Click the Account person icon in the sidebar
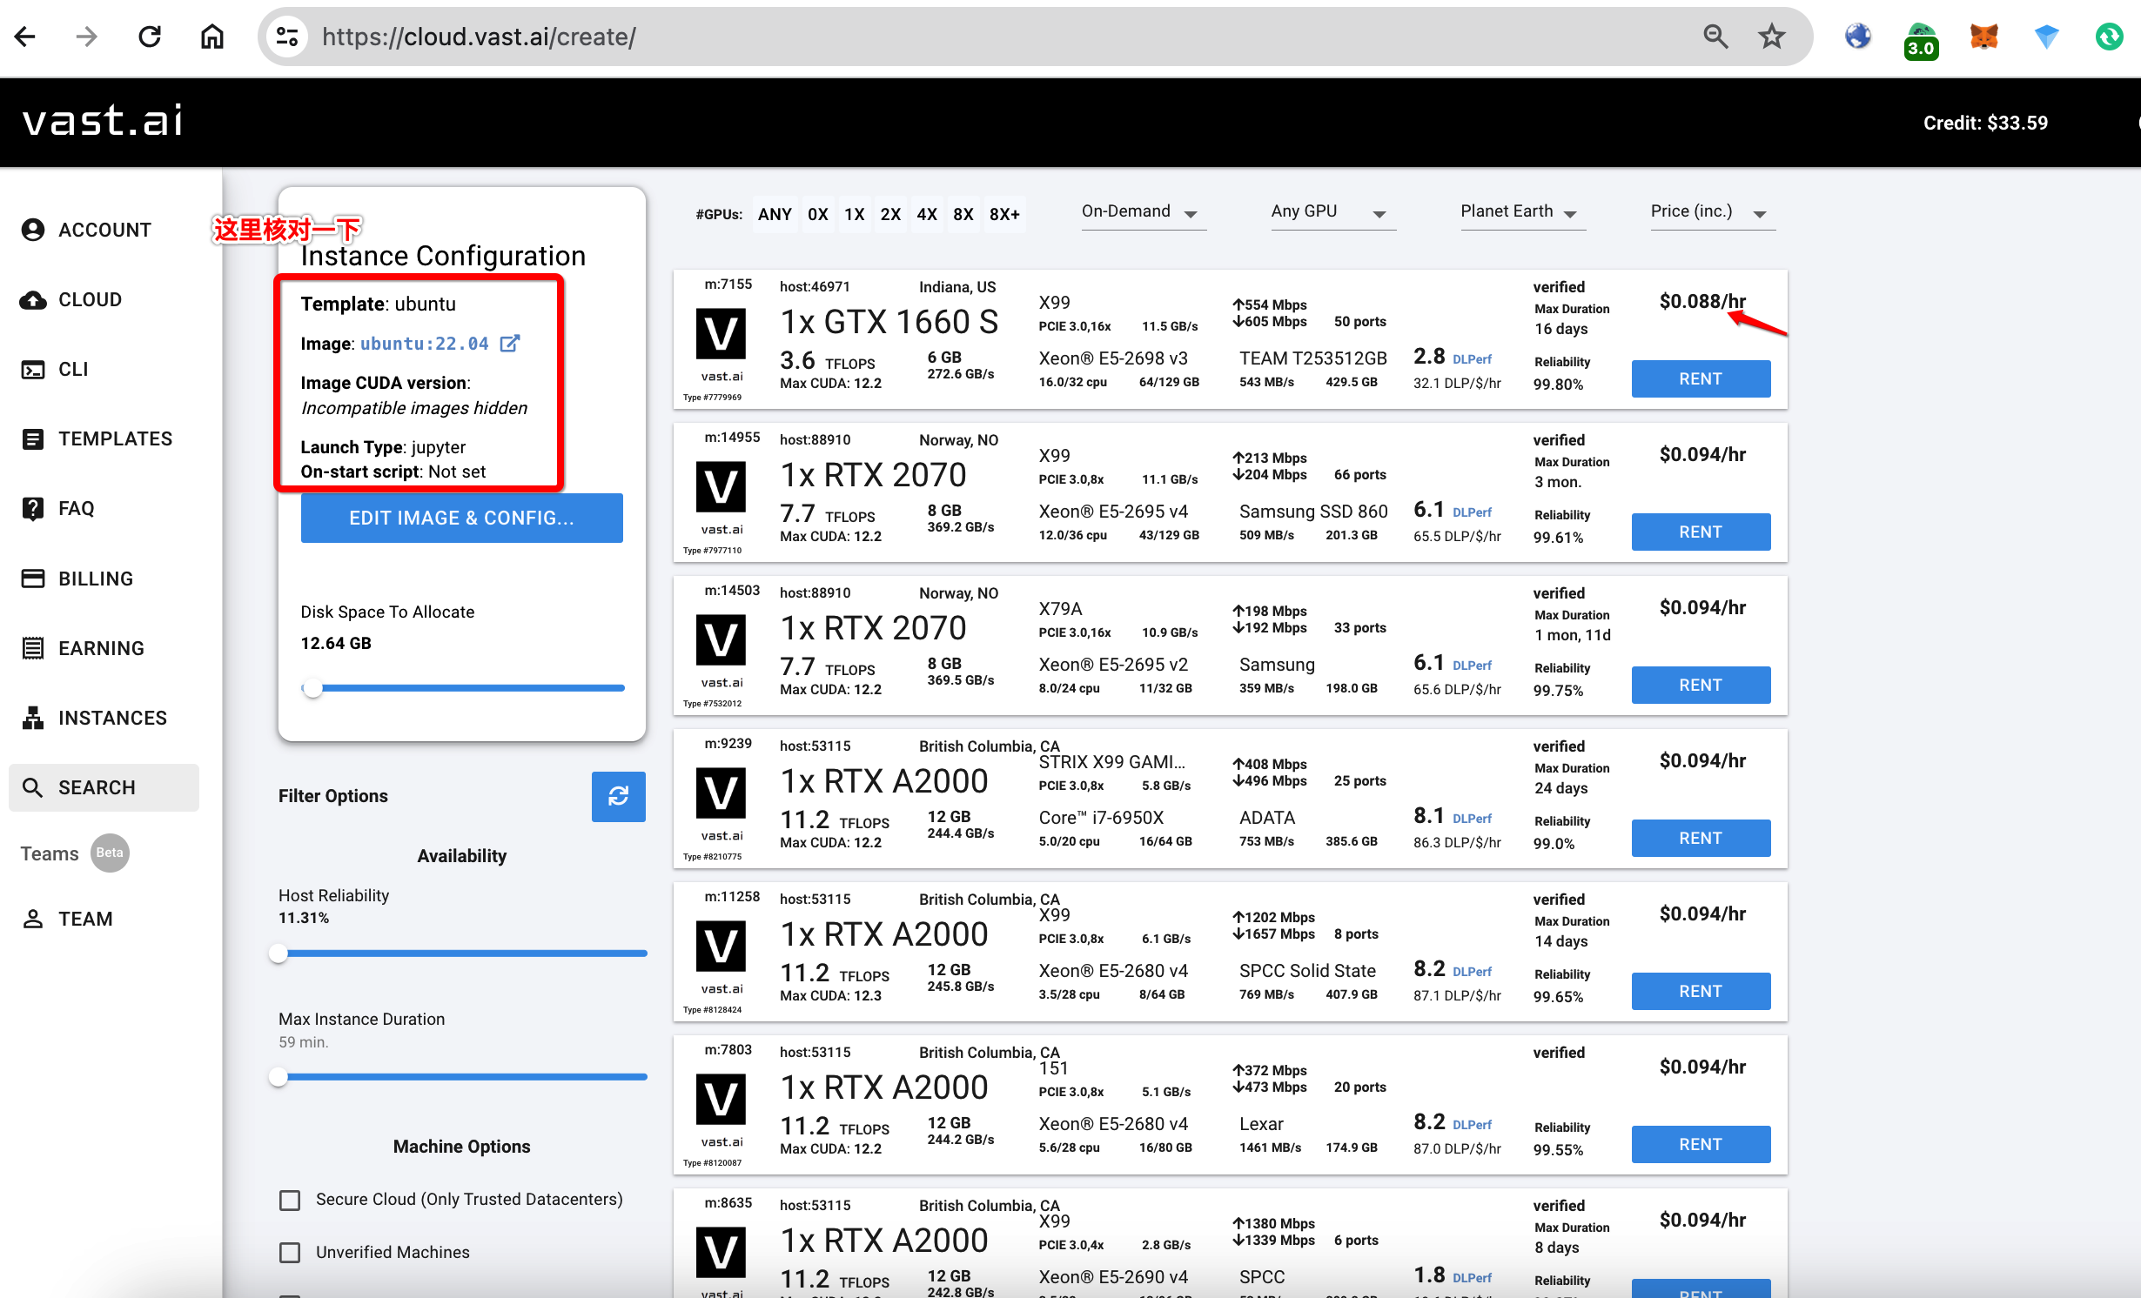The image size is (2141, 1298). [33, 230]
